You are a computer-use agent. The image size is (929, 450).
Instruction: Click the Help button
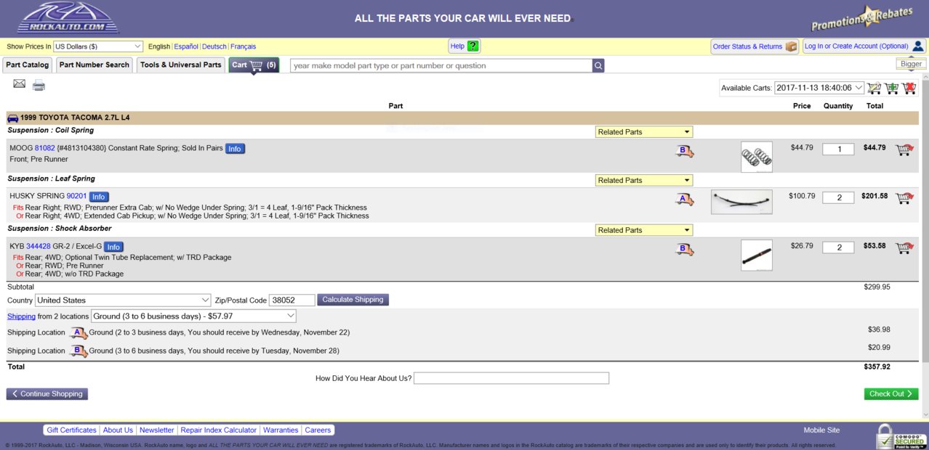click(x=465, y=46)
